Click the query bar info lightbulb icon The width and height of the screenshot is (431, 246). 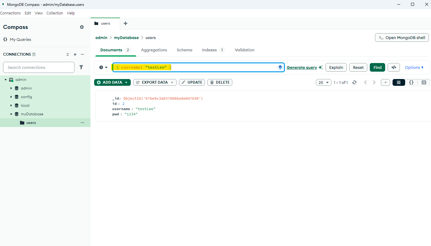(x=280, y=67)
